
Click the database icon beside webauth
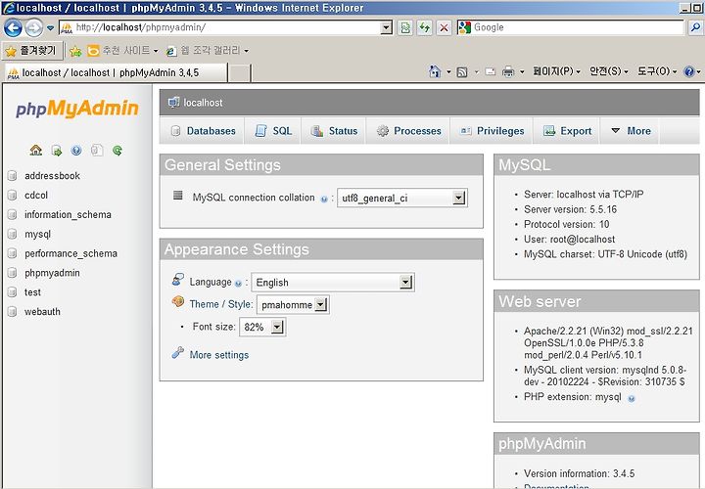(x=12, y=311)
